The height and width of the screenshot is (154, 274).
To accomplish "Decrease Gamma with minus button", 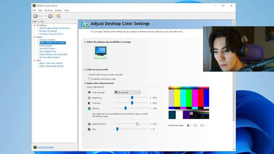I will [113, 108].
